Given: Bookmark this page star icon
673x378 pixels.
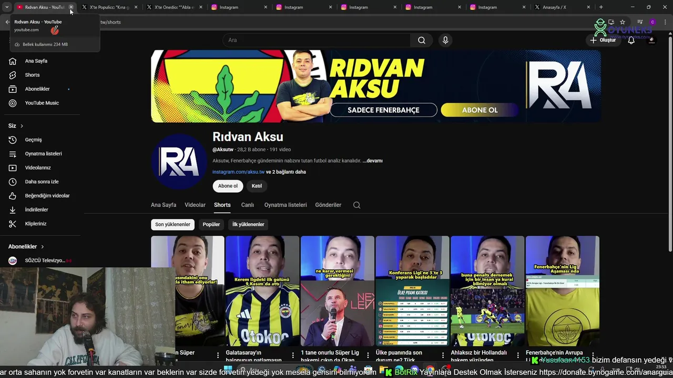Looking at the screenshot, I should click(x=623, y=22).
